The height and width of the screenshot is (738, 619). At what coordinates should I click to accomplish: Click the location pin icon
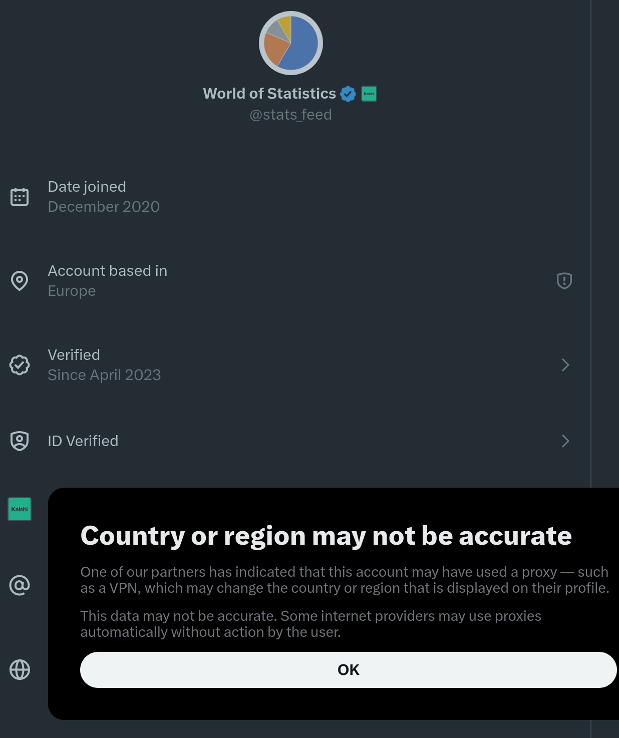click(x=20, y=281)
